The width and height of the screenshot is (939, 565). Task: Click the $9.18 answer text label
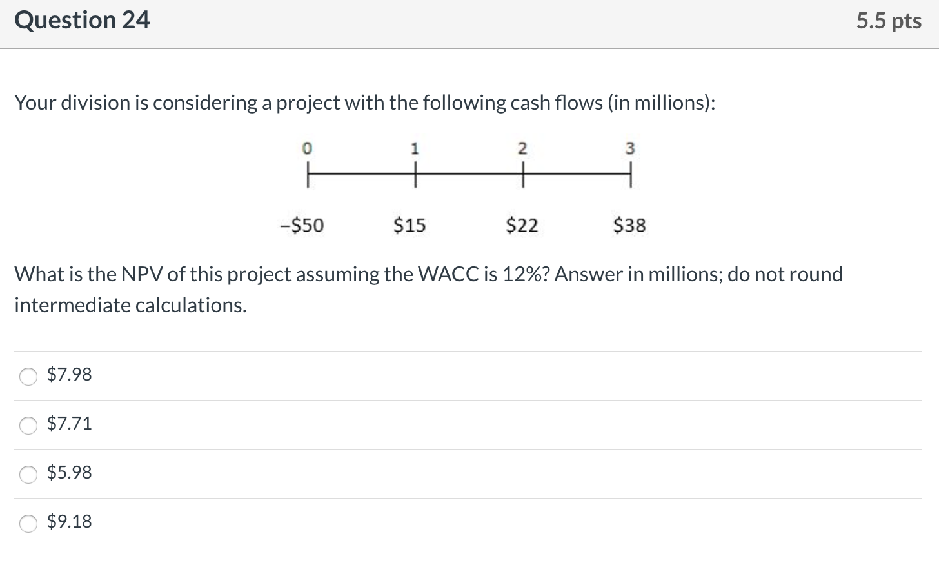point(69,522)
